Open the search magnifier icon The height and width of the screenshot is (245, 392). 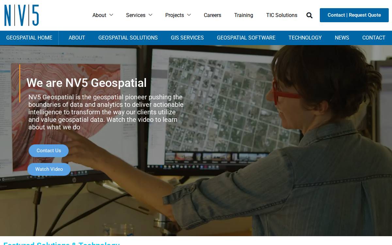(x=309, y=15)
